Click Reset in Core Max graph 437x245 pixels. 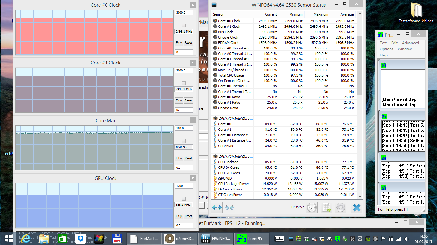(188, 158)
